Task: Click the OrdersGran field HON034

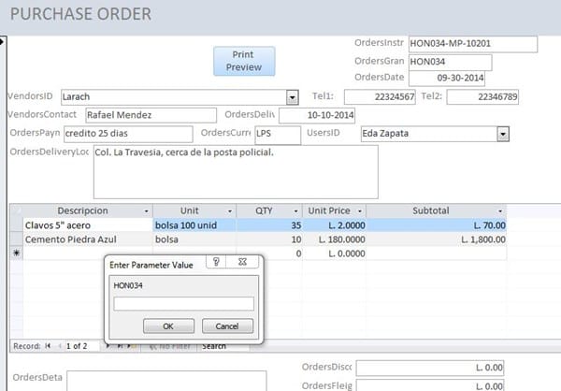Action: coord(451,62)
